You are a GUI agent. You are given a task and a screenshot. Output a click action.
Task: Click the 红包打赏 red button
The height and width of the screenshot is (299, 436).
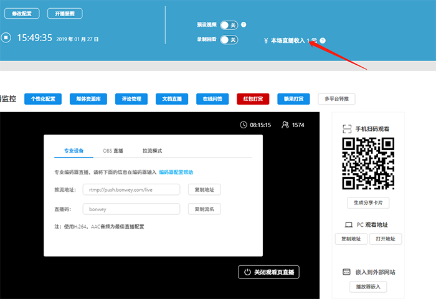[x=254, y=98]
